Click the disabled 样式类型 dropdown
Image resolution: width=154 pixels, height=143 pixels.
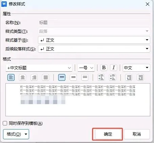(x=94, y=31)
